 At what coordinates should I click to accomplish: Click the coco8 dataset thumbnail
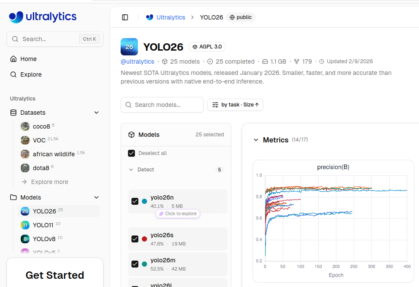tap(25, 126)
